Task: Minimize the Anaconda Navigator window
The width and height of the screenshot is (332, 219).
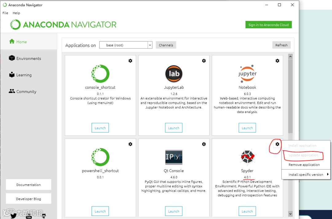Action: [x=267, y=5]
